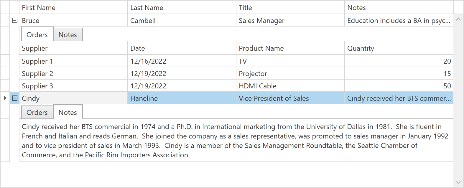
Task: Sort by the First Name column header
Action: click(73, 8)
